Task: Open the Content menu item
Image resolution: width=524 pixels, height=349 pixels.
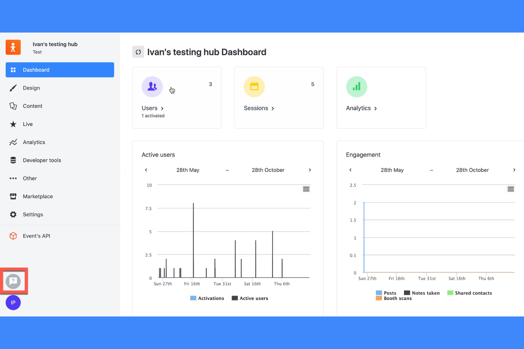Action: 60,106
